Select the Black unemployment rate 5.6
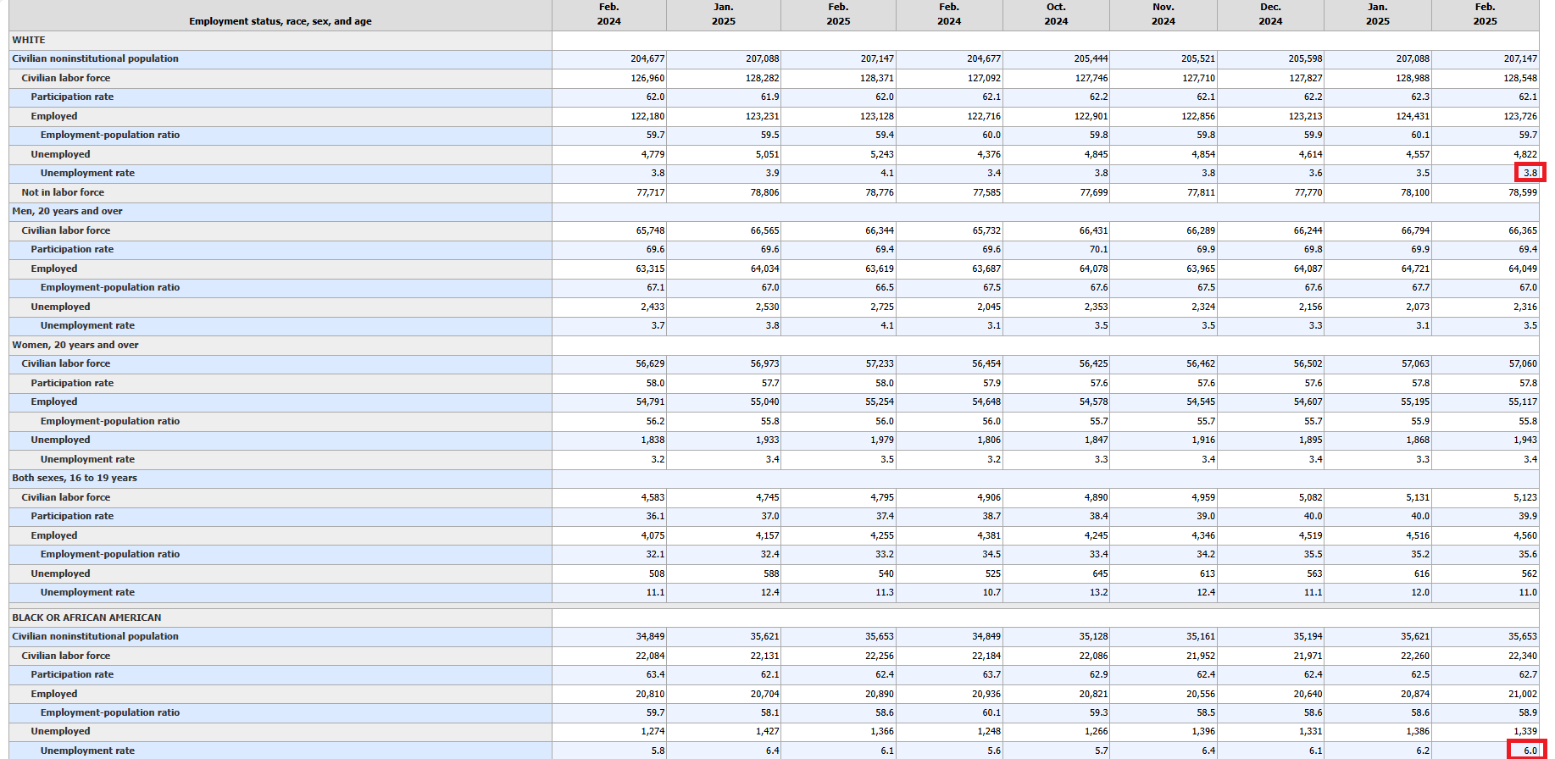The image size is (1555, 759). [994, 751]
